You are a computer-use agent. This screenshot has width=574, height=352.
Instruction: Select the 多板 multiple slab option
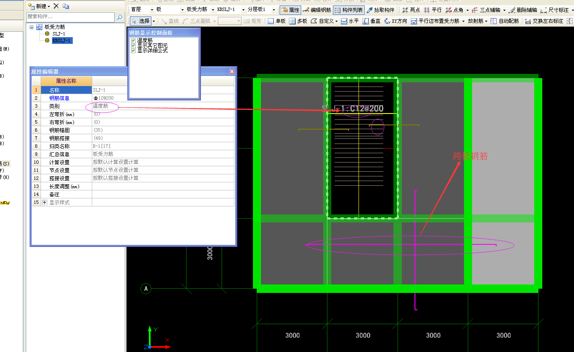pos(298,21)
